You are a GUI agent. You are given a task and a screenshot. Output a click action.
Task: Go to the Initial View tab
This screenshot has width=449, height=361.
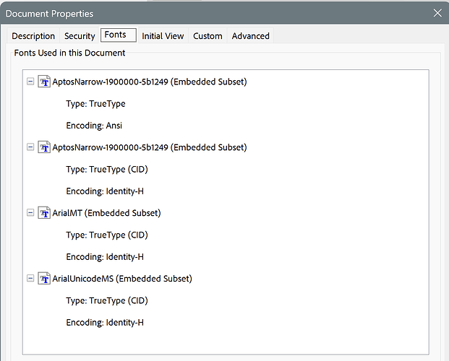pos(163,36)
